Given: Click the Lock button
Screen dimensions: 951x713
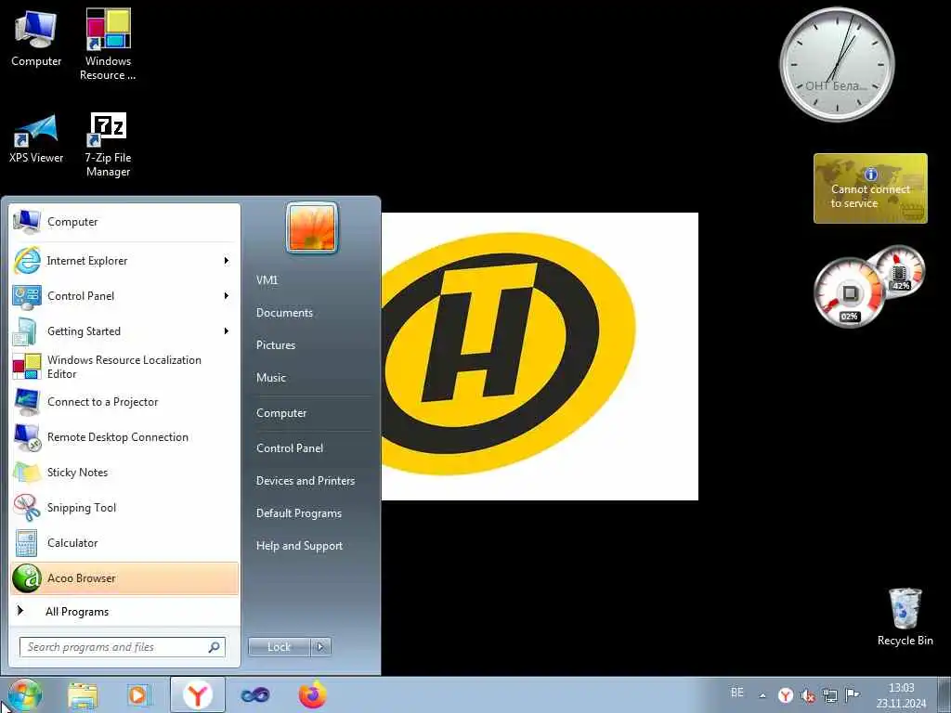Looking at the screenshot, I should tap(279, 647).
